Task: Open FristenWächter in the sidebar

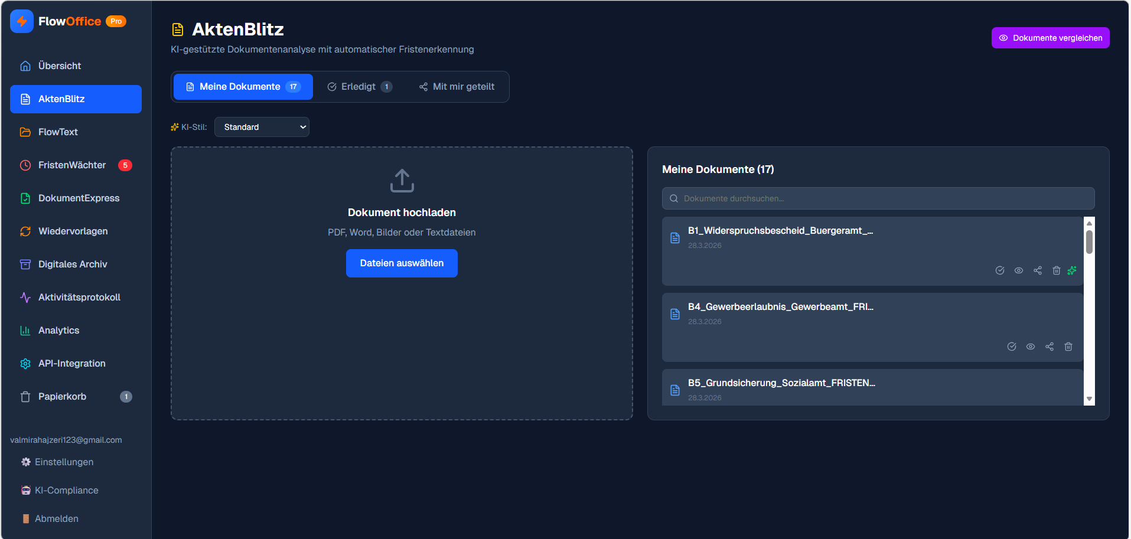Action: [x=71, y=165]
